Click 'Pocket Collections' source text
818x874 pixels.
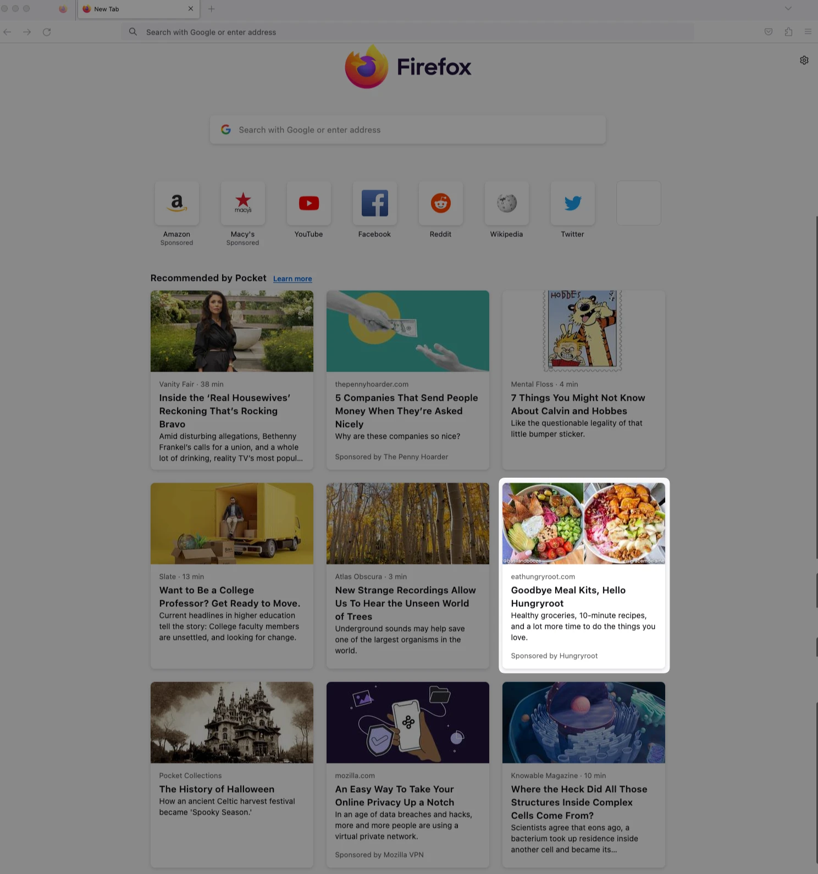point(190,776)
